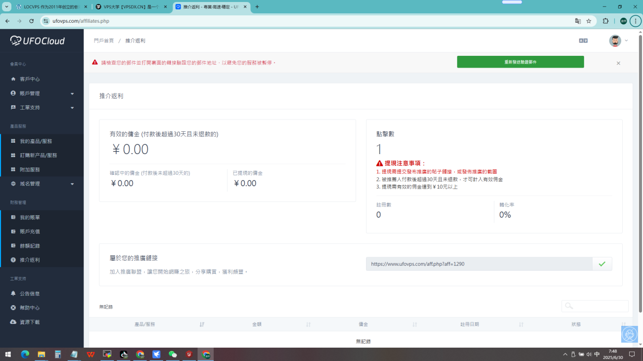Open 附加服務 in the sidebar
The image size is (643, 361).
30,169
